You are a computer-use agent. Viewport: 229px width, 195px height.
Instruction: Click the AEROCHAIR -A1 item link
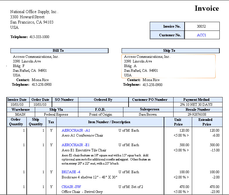[x=76, y=130]
